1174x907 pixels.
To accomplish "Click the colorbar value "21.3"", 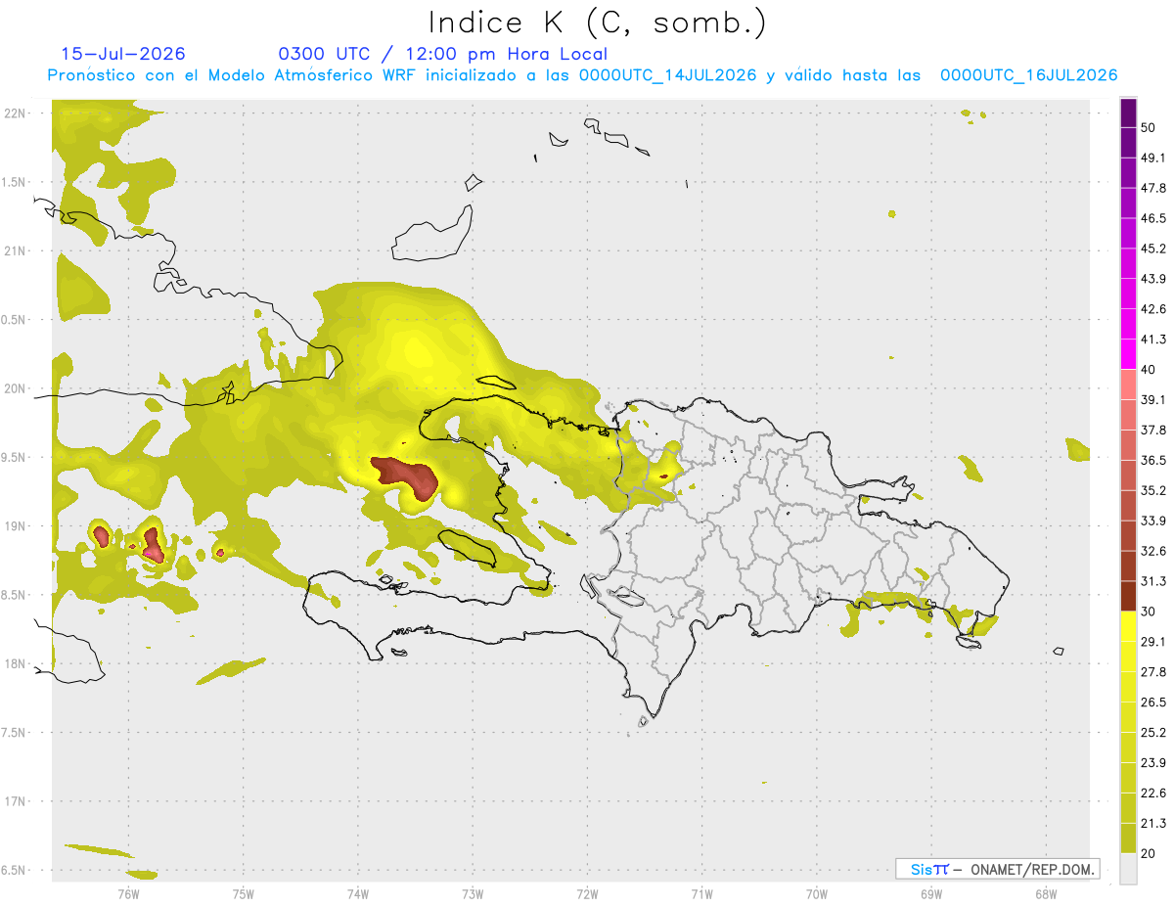I will [x=1153, y=824].
